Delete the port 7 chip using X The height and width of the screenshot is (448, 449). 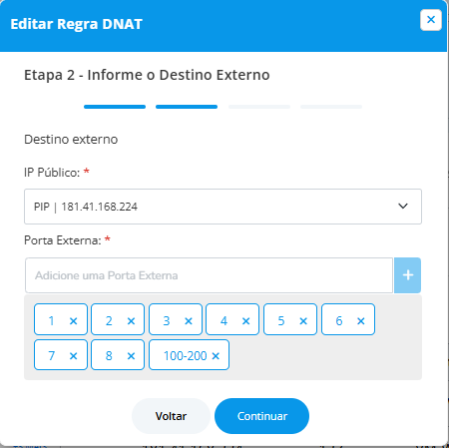pyautogui.click(x=73, y=356)
